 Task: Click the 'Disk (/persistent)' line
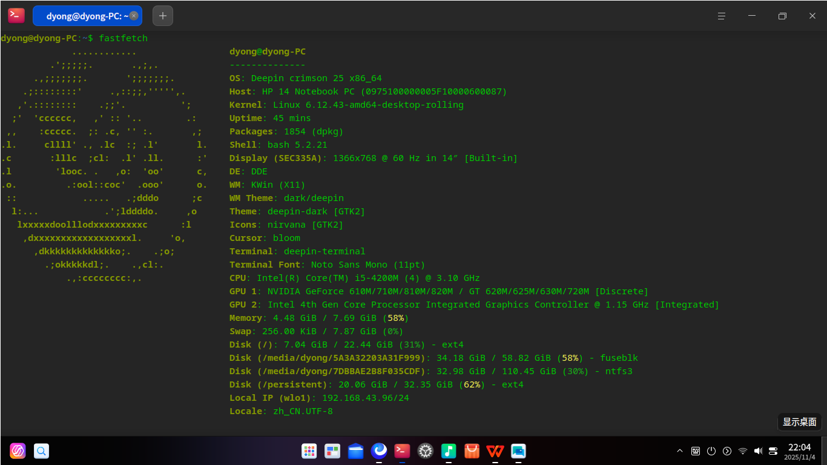click(377, 384)
